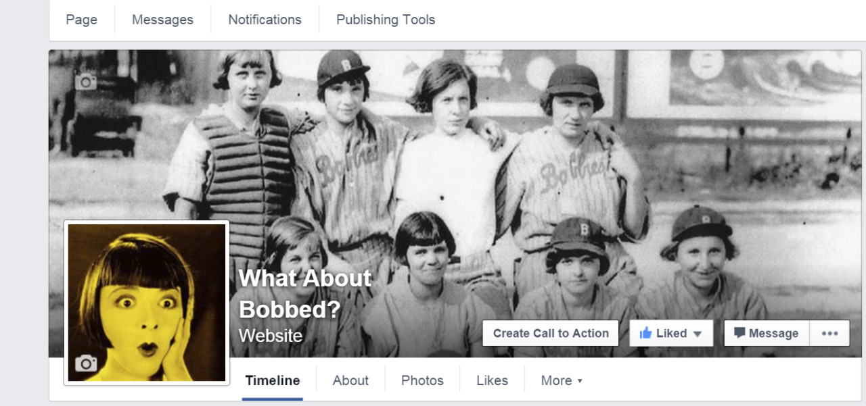Open the three-dots more actions button
The image size is (866, 406).
tap(829, 333)
